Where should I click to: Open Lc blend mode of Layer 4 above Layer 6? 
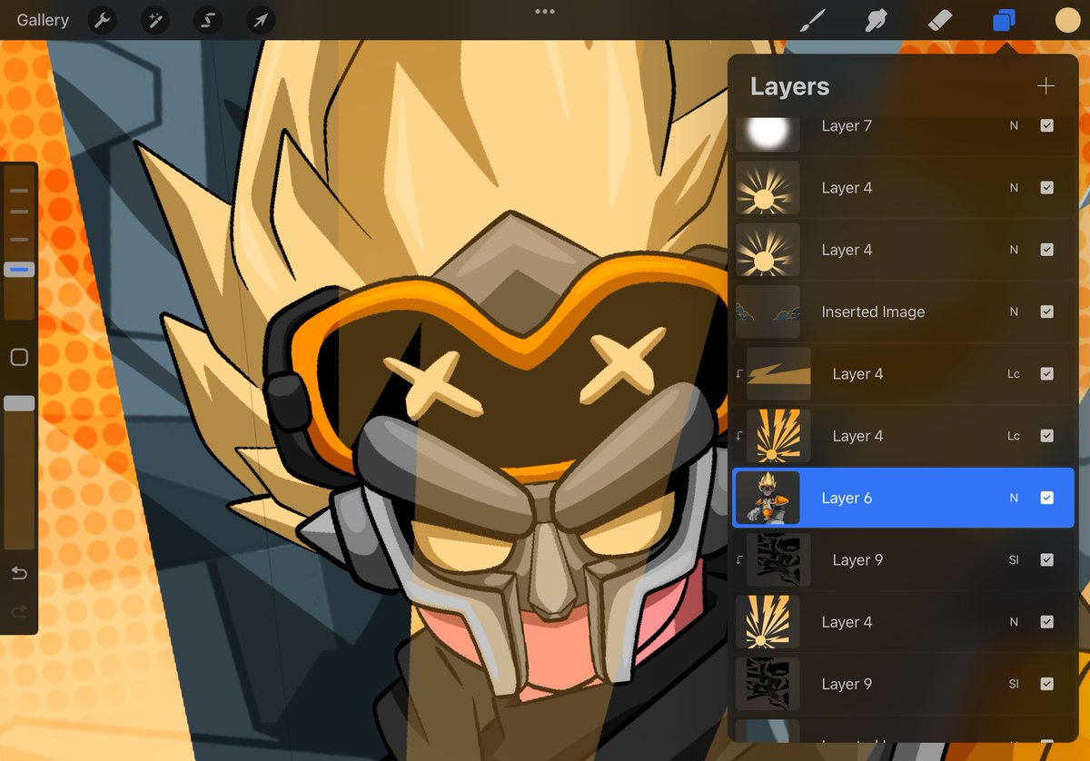click(1014, 436)
